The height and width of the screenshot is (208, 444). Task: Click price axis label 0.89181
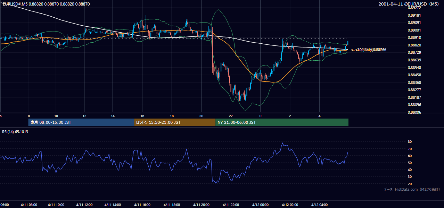pos(414,15)
